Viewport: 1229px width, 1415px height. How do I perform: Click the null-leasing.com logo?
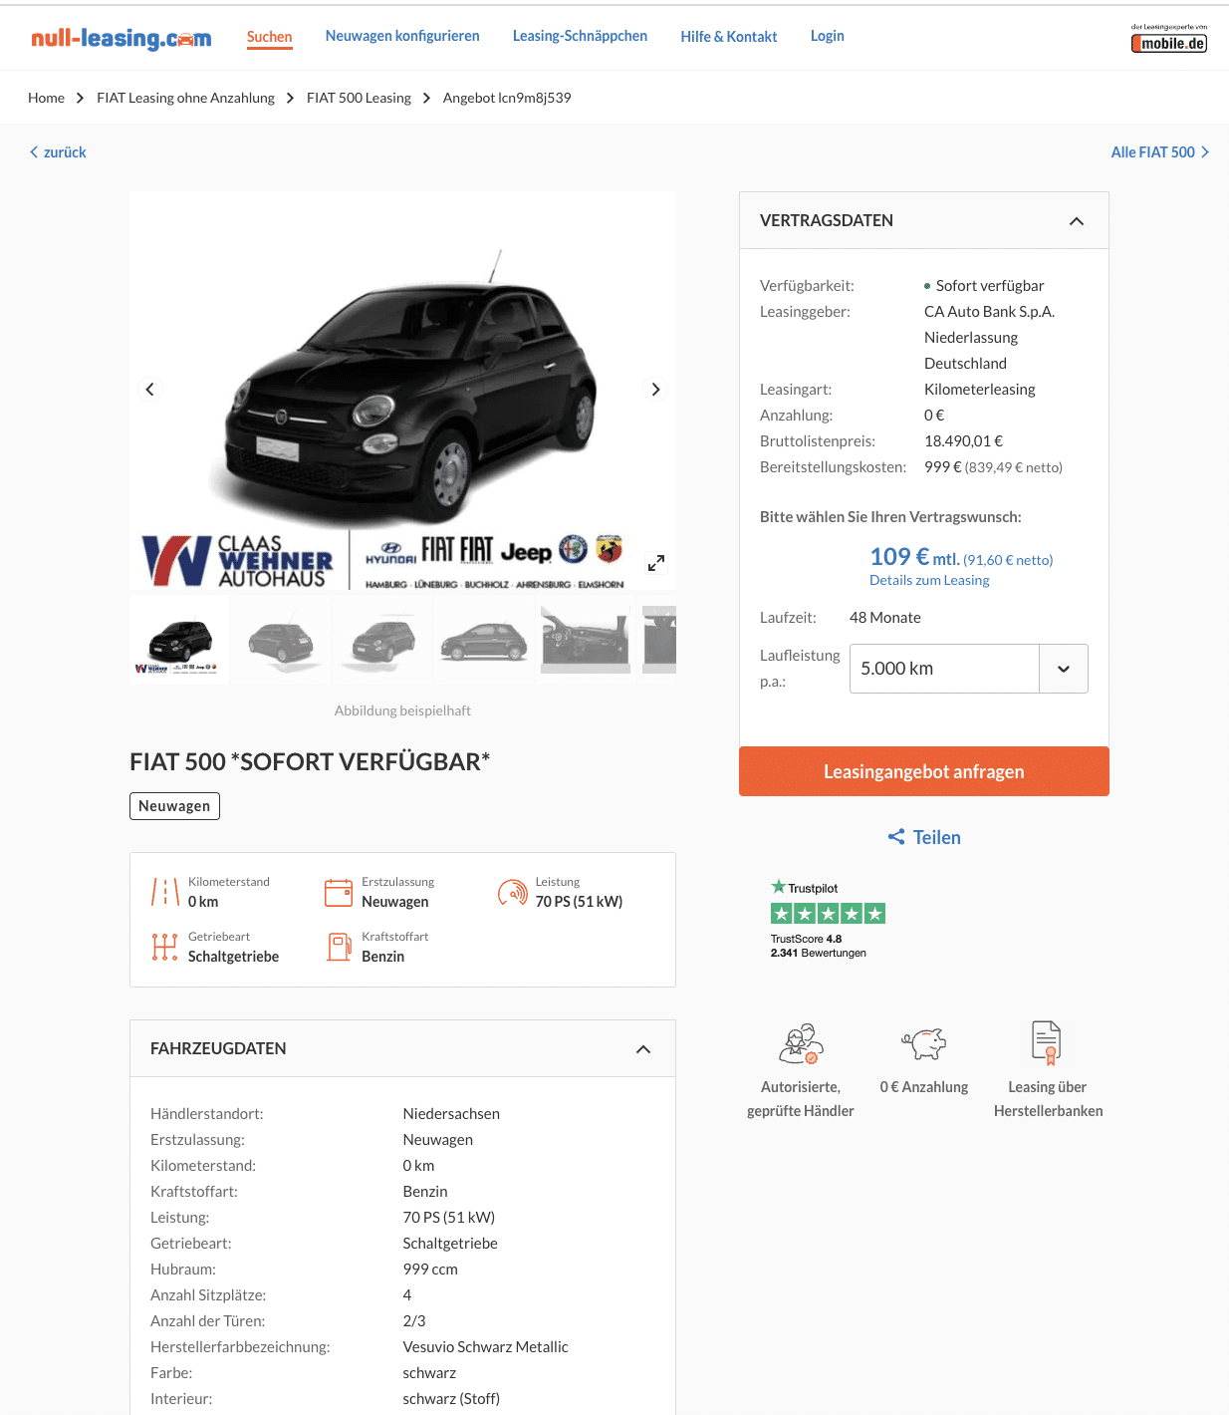121,38
